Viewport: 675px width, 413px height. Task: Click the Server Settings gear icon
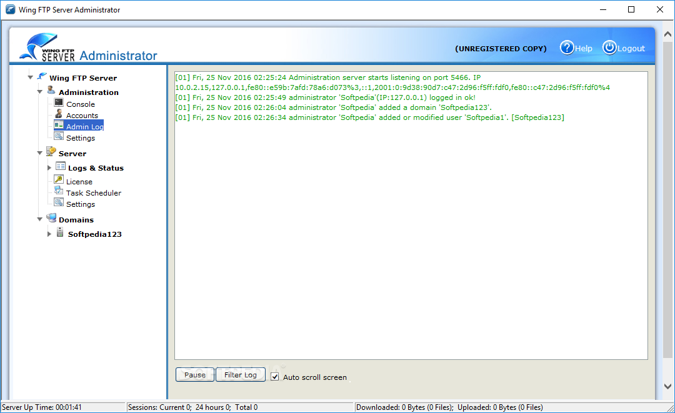[x=59, y=202]
